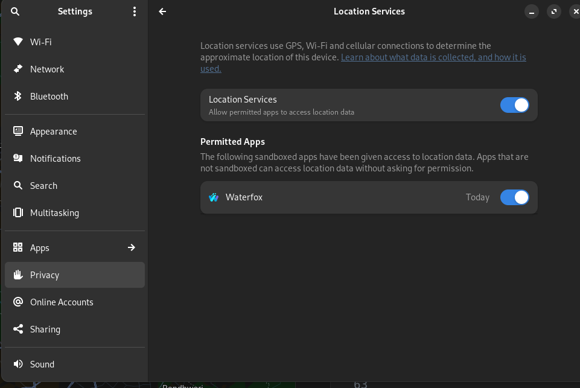Open Search settings label
The width and height of the screenshot is (580, 388).
tap(43, 186)
